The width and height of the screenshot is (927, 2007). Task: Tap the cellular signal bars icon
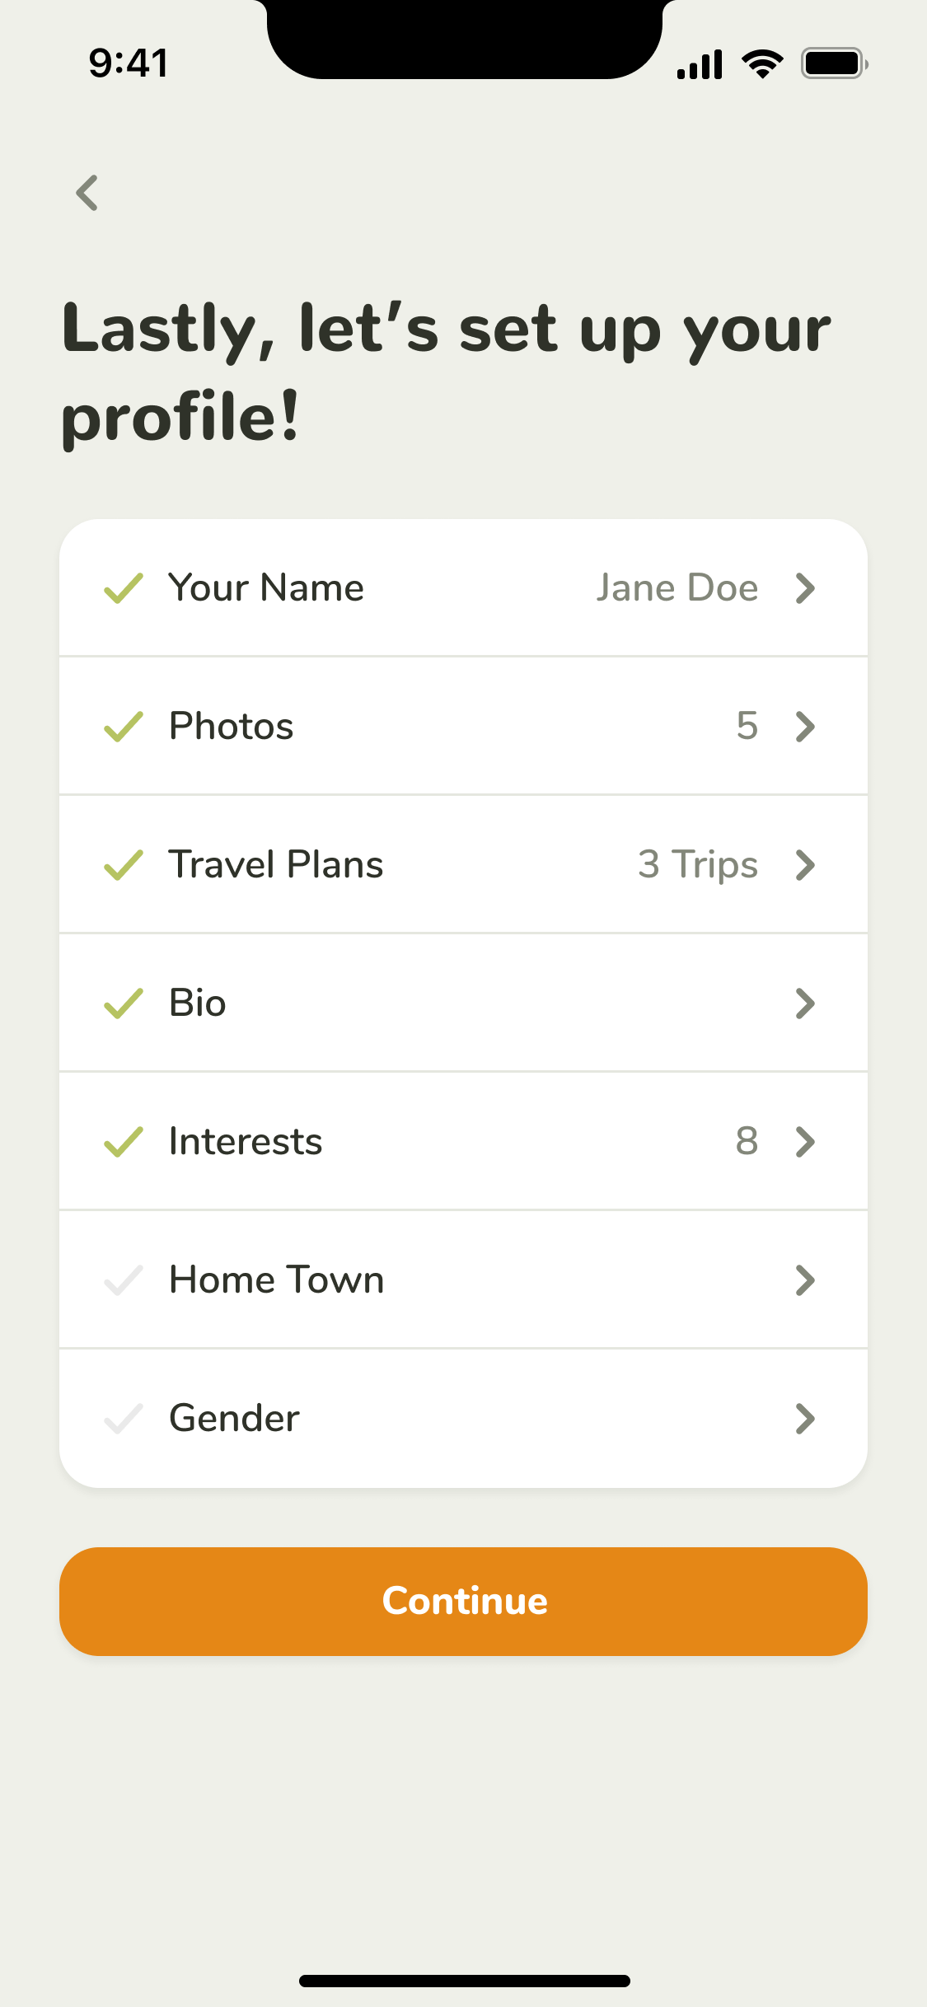pyautogui.click(x=700, y=64)
